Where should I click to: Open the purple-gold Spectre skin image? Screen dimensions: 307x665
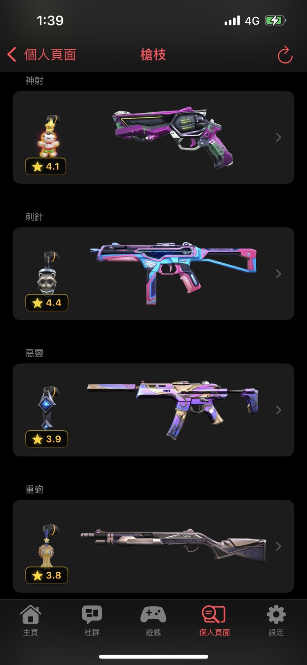173,409
